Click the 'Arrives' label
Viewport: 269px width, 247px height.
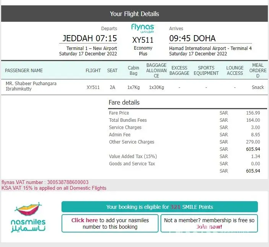tap(176, 29)
